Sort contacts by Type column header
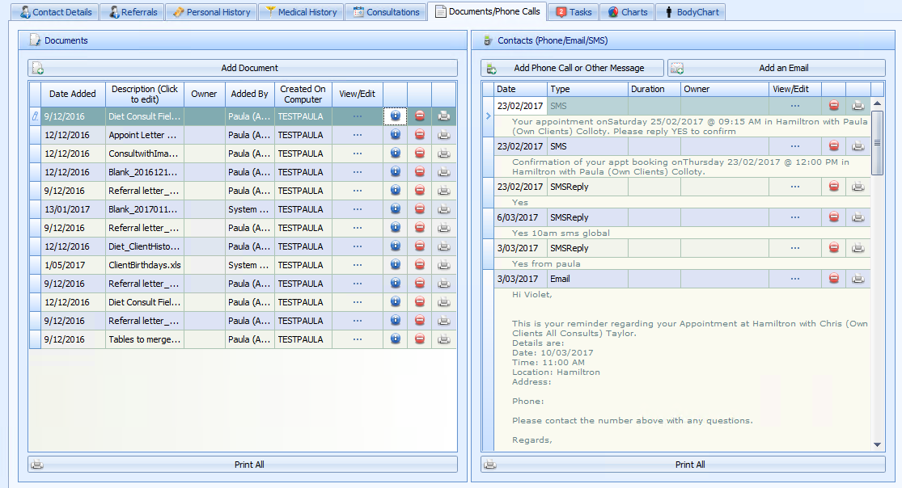Image resolution: width=902 pixels, height=488 pixels. click(587, 89)
